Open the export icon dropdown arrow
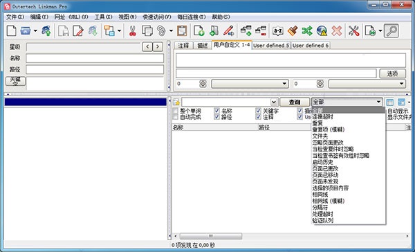 [380, 30]
